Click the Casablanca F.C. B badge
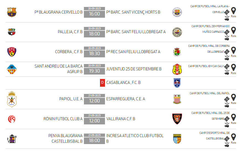The height and width of the screenshot is (151, 244). 177,83
